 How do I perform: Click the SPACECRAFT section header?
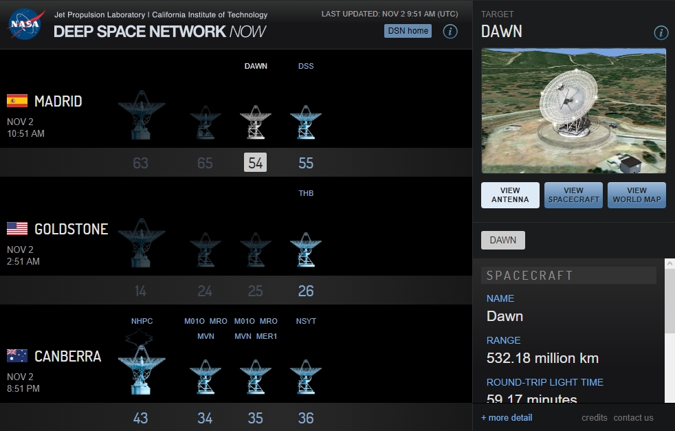(568, 276)
